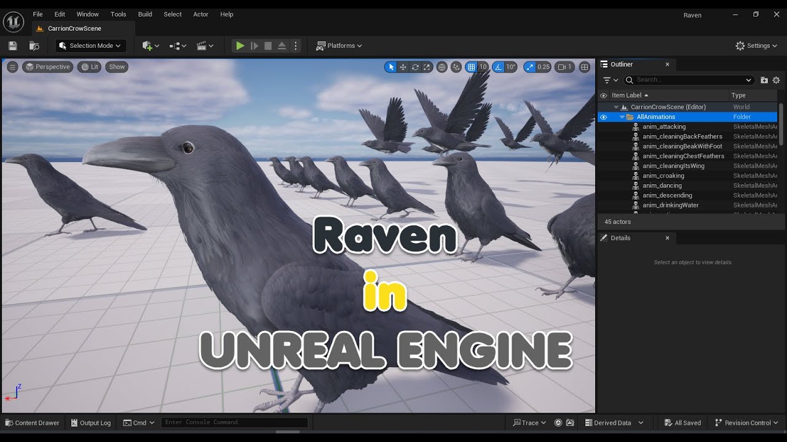Image resolution: width=787 pixels, height=442 pixels.
Task: Toggle grid snapping in the viewport
Action: tap(471, 67)
